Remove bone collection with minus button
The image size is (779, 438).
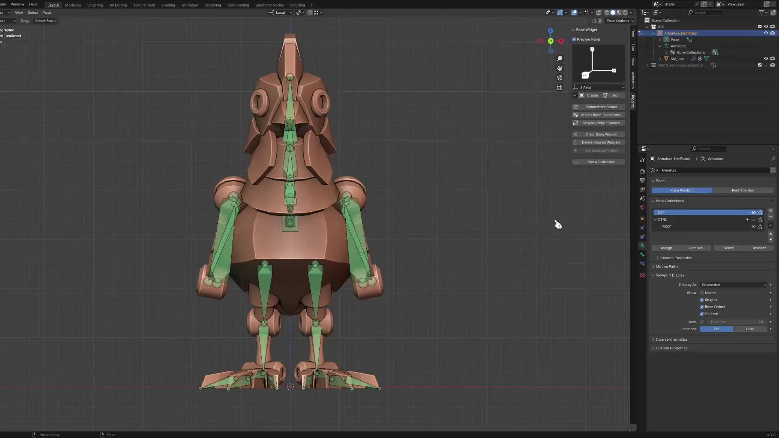point(770,217)
